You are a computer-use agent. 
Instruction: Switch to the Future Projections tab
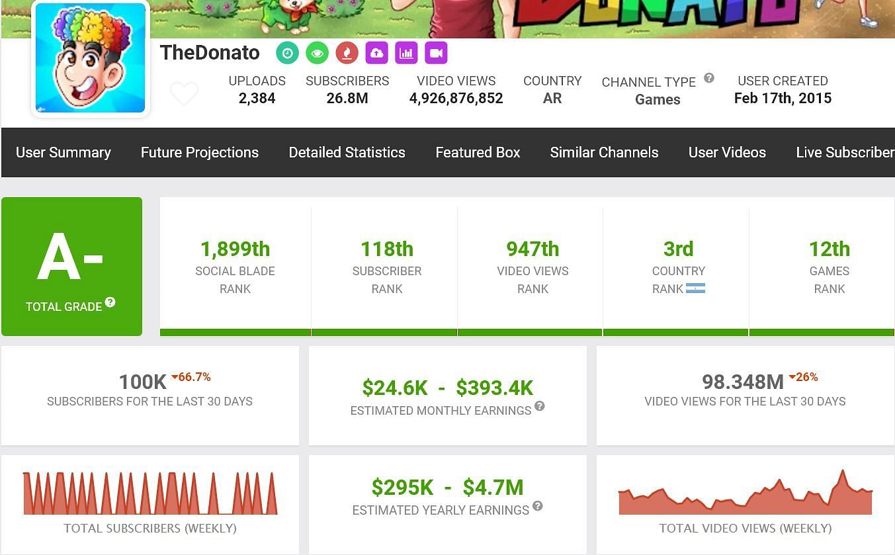(x=200, y=152)
